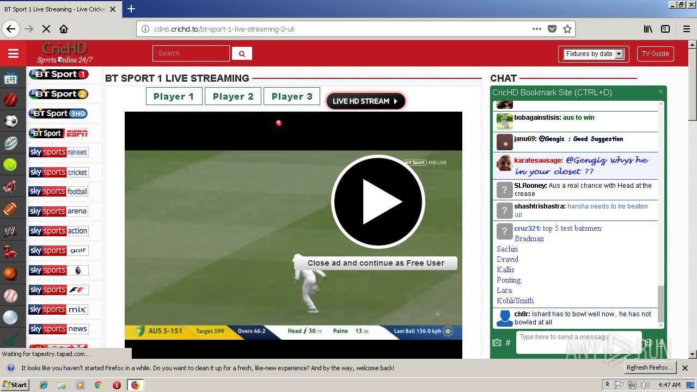The image size is (697, 392).
Task: Dismiss the Firefox refresh notification bar
Action: coord(685,367)
